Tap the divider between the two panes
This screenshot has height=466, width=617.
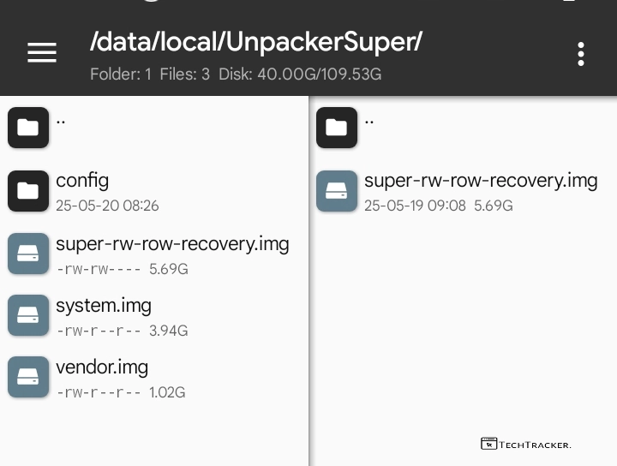coord(309,283)
